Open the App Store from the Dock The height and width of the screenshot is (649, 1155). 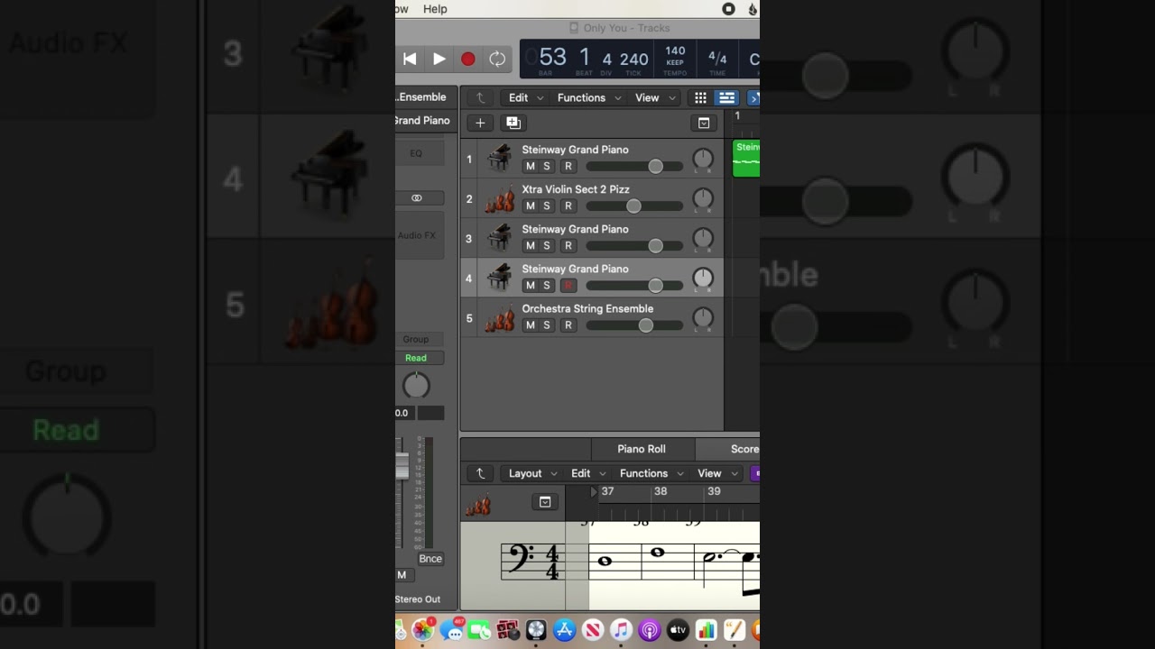click(565, 630)
